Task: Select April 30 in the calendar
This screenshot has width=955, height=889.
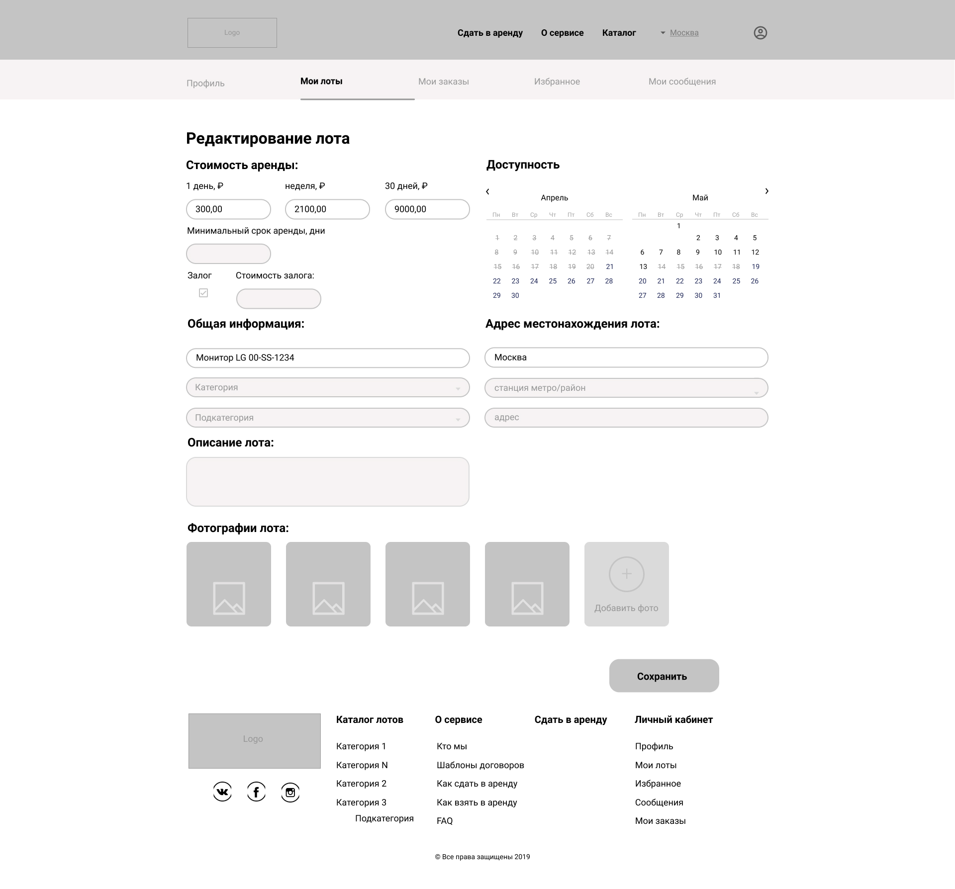Action: click(515, 295)
